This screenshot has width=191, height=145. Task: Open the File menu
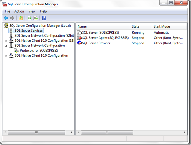pos(8,11)
